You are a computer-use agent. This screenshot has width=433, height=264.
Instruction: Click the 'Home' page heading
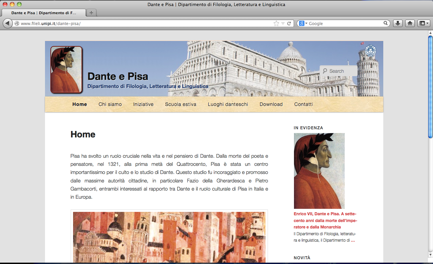pos(83,134)
